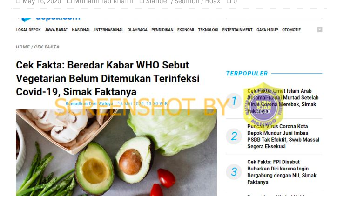Image resolution: width=337 pixels, height=204 pixels.
Task: Open the TEKNOLOGI section
Action: point(208,30)
